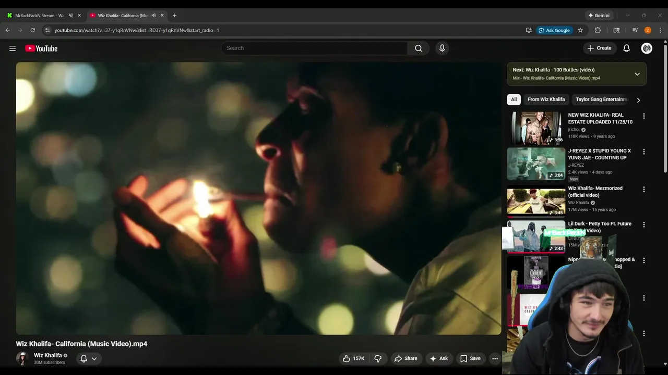This screenshot has height=375, width=668.
Task: Open more actions under the video
Action: (x=495, y=358)
